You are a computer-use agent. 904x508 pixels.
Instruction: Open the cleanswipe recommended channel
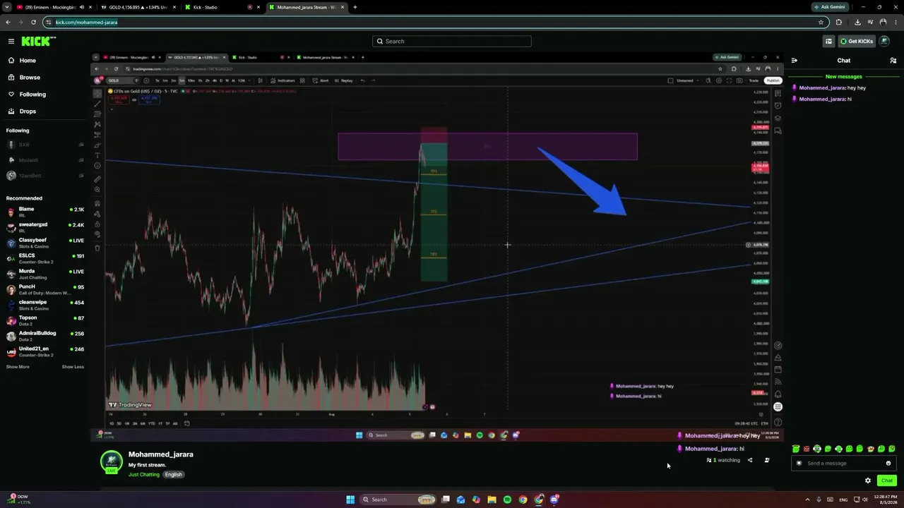tap(45, 305)
